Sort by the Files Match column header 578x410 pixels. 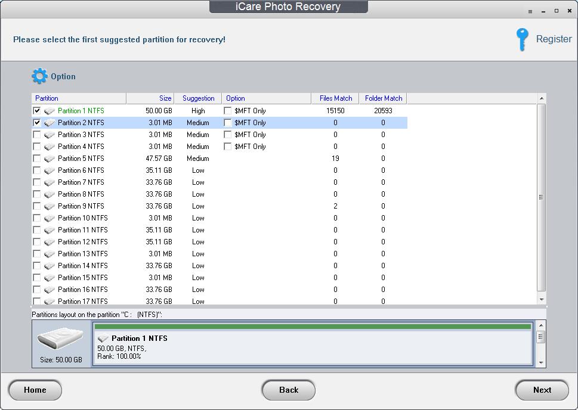click(335, 98)
